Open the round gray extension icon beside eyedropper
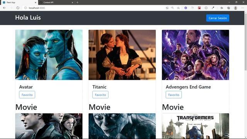 pos(206,8)
